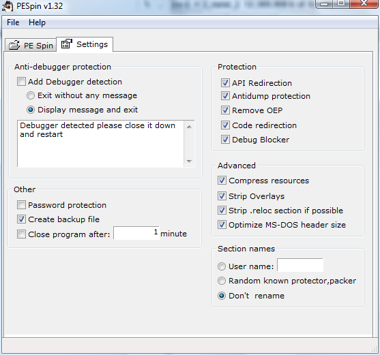Click the open folder icon on the PE Spin tab
Screen dimensions: 380x355
coord(14,45)
